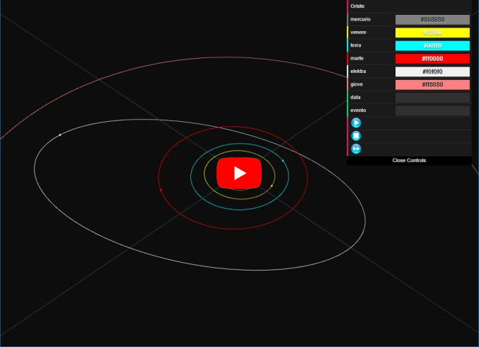This screenshot has height=347, width=479.
Task: Click the data label
Action: [355, 97]
